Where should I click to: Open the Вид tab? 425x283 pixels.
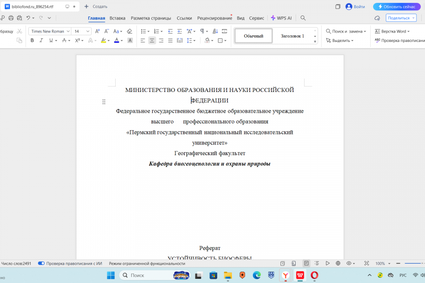pos(241,18)
